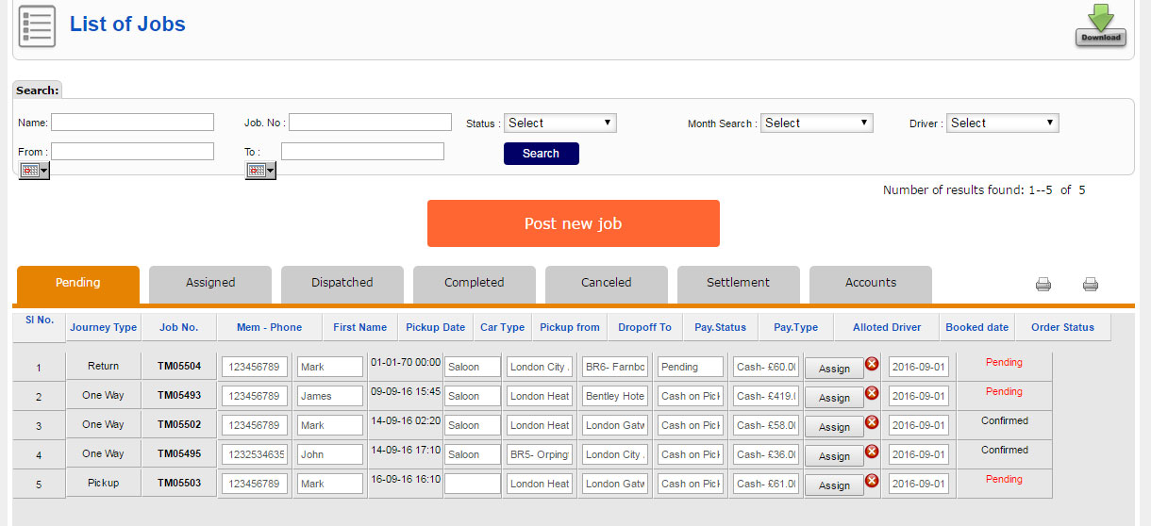
Task: Switch to the Settlement tab
Action: point(739,284)
